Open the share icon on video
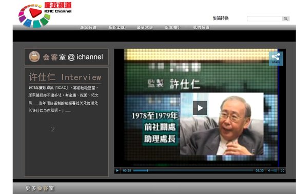This screenshot has width=308, height=194. [276, 59]
